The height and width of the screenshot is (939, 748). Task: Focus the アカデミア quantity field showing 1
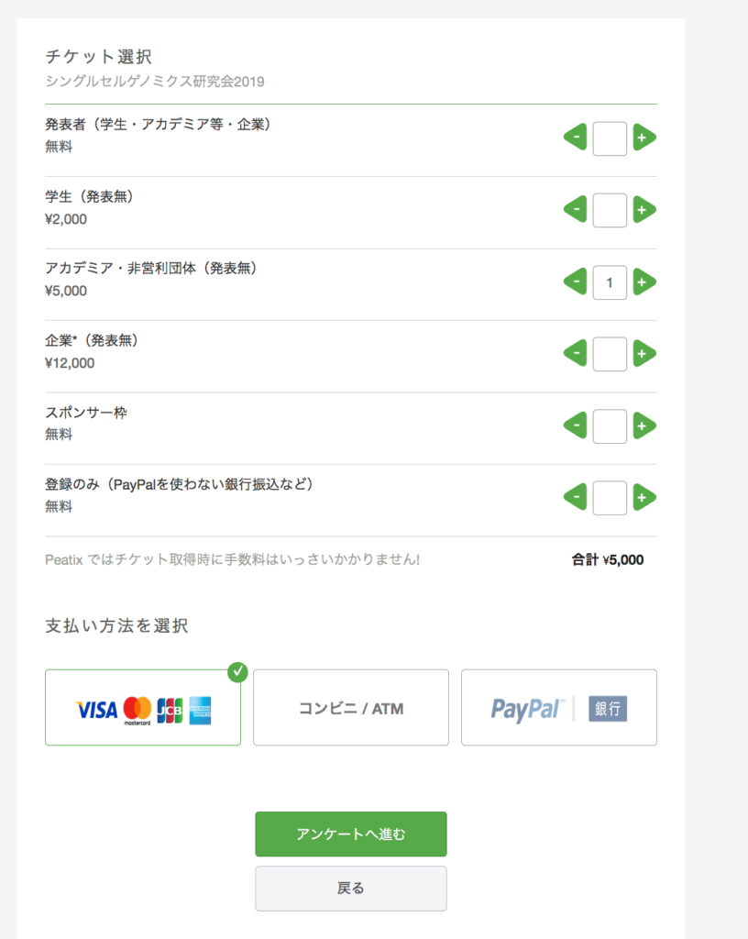click(610, 282)
